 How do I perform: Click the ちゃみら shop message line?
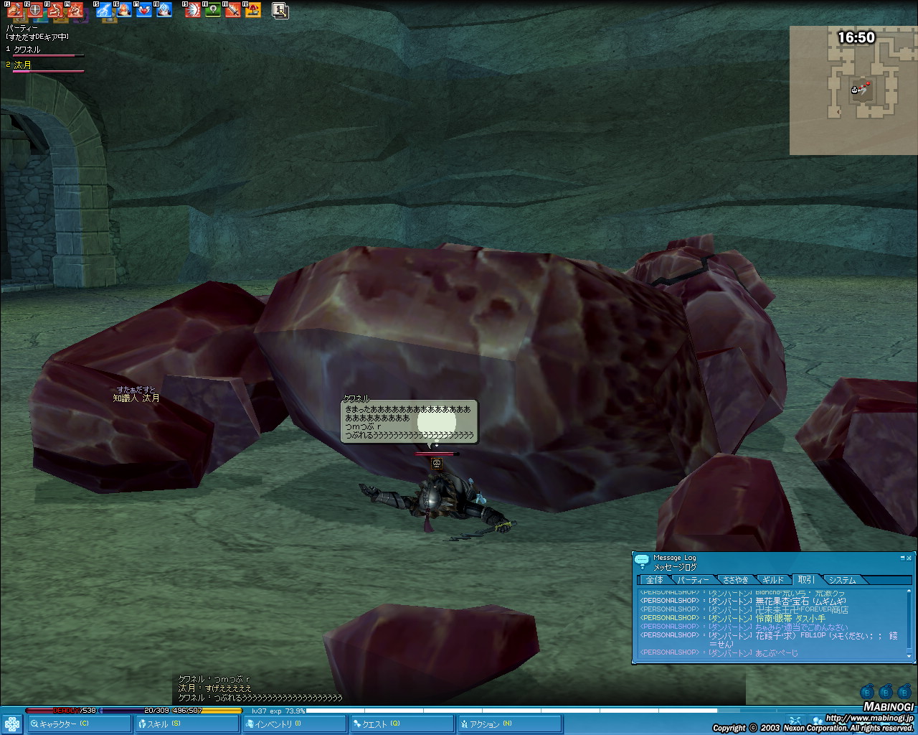(x=744, y=627)
